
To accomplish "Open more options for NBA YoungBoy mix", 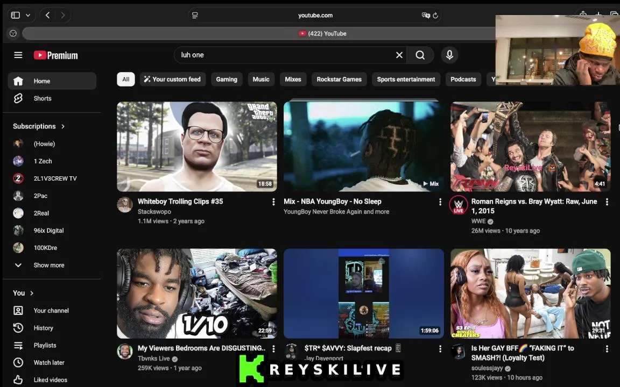I will click(x=440, y=202).
